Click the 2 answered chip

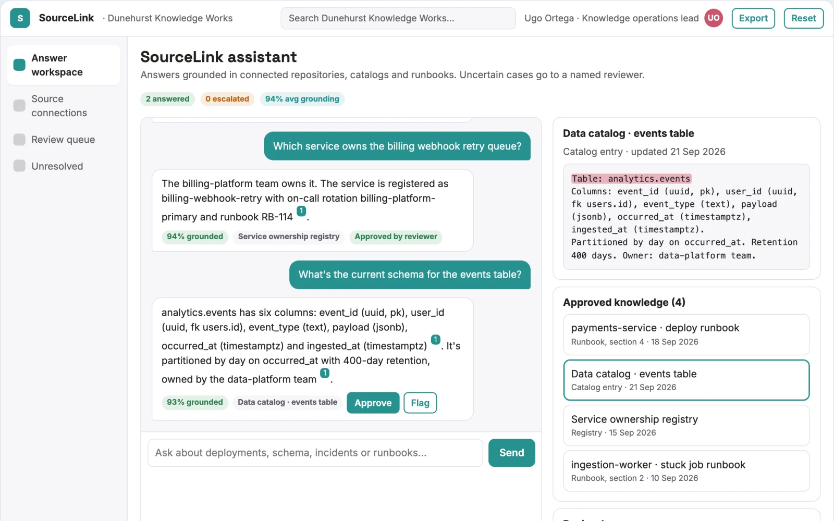(x=168, y=99)
